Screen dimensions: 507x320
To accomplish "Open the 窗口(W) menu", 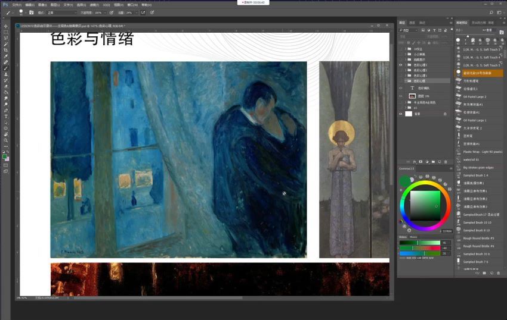I will (132, 5).
